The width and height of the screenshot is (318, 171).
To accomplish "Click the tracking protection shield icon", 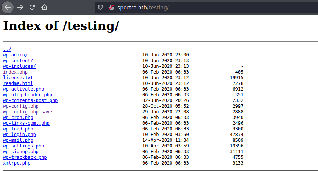I will pyautogui.click(x=100, y=7).
